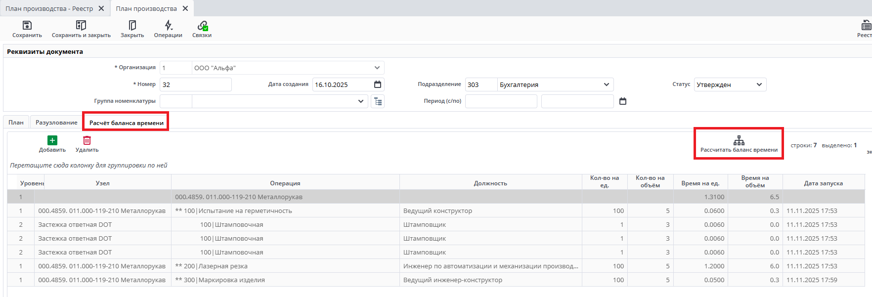The height and width of the screenshot is (297, 872).
Task: Click the red Delete (Удалить) trash icon
Action: [x=87, y=141]
